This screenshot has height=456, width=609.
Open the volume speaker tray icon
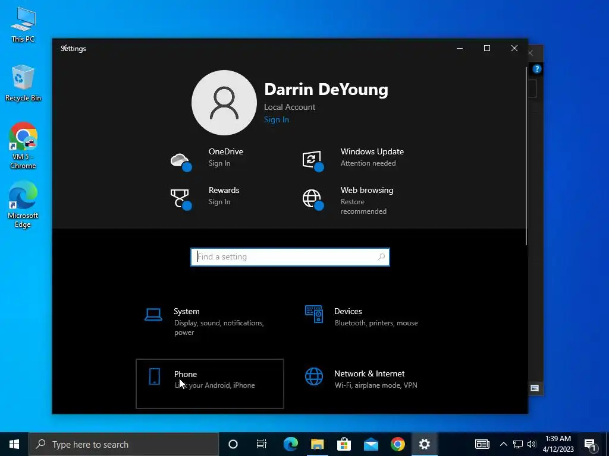532,444
